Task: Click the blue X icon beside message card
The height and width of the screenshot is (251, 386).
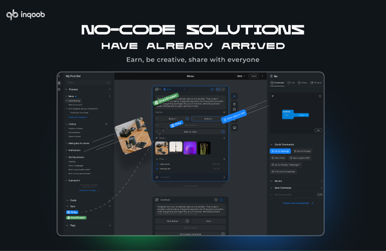Action: coord(235,96)
